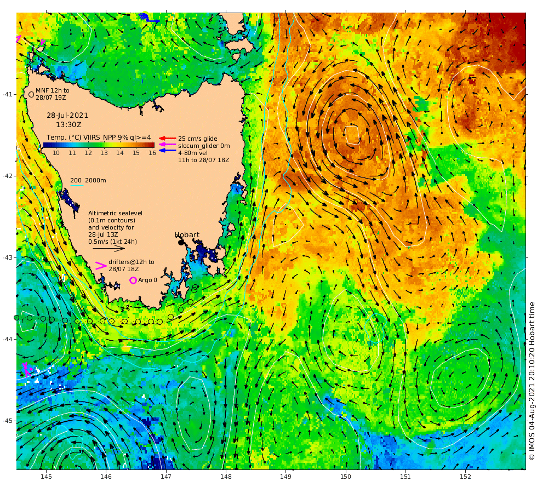Click the westernmost MNF ship track circle
This screenshot has width=537, height=493.
coord(16,318)
